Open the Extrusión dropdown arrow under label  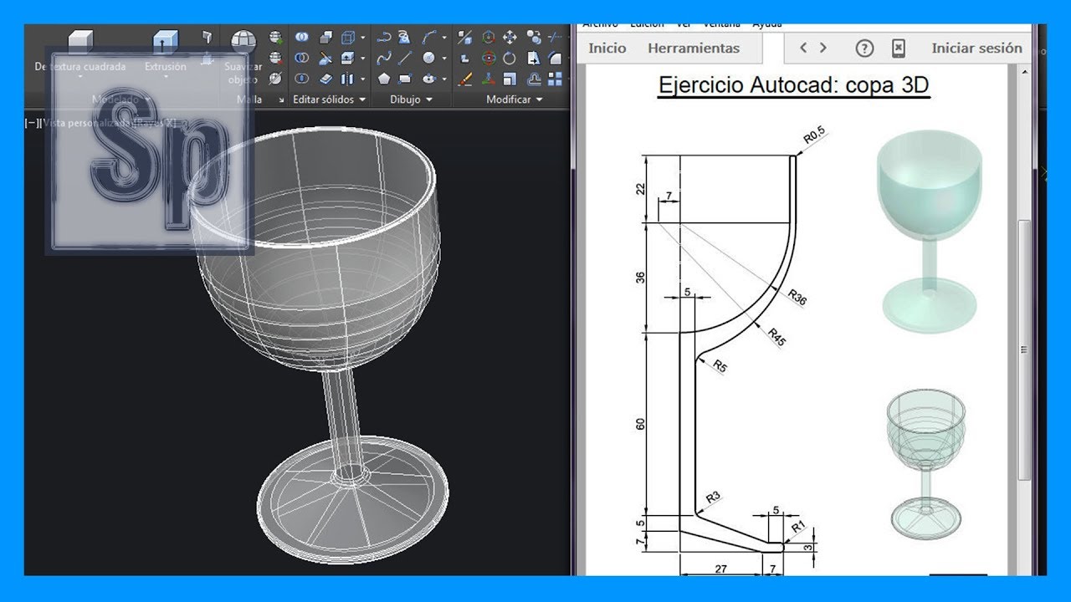(x=166, y=77)
